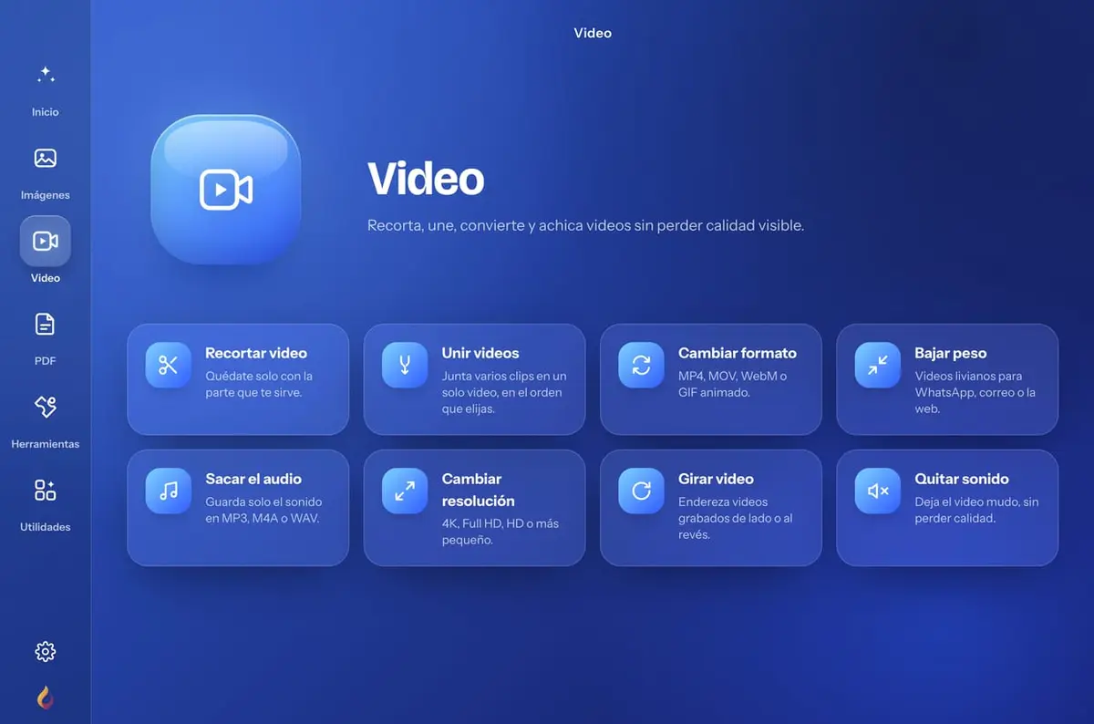
Task: Open the Utilidades grid icon in the sidebar
Action: 46,490
